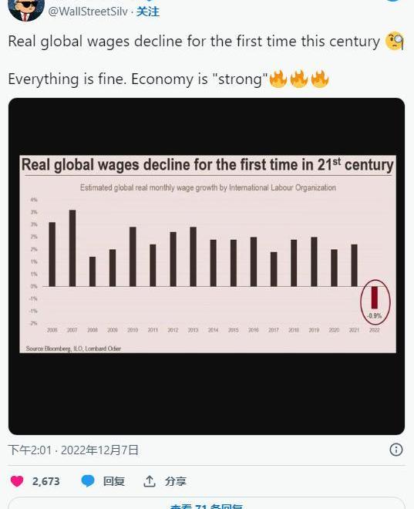Click the share upload arrow icon
Image resolution: width=414 pixels, height=509 pixels.
(x=150, y=481)
